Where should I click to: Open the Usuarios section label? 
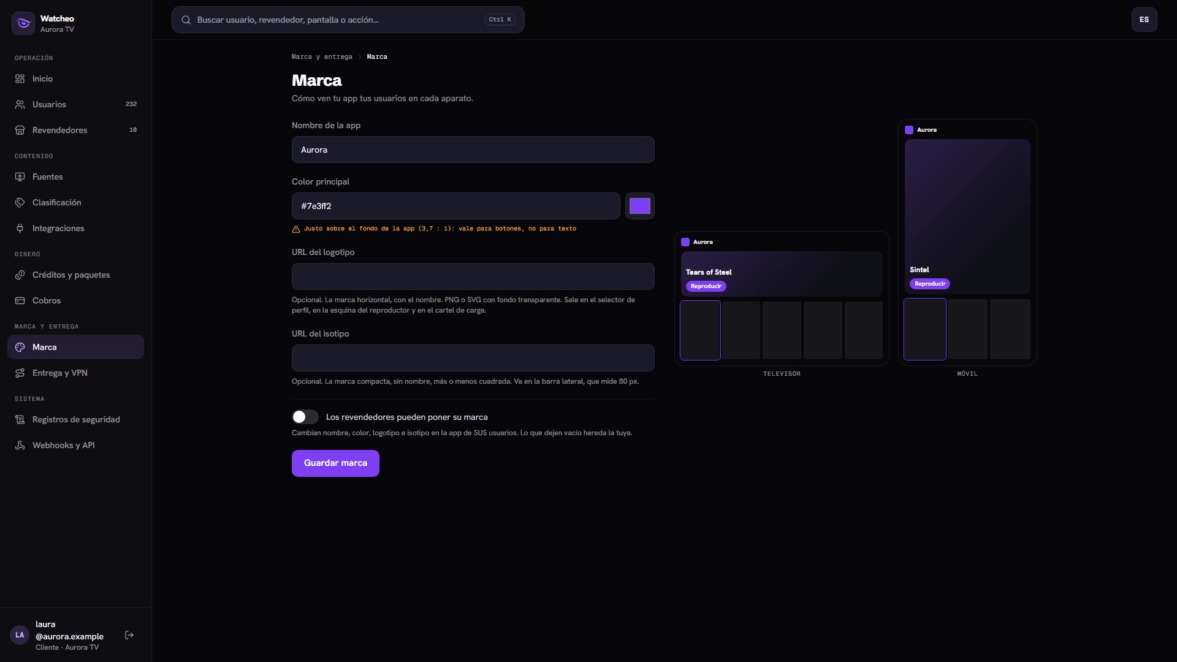coord(49,105)
